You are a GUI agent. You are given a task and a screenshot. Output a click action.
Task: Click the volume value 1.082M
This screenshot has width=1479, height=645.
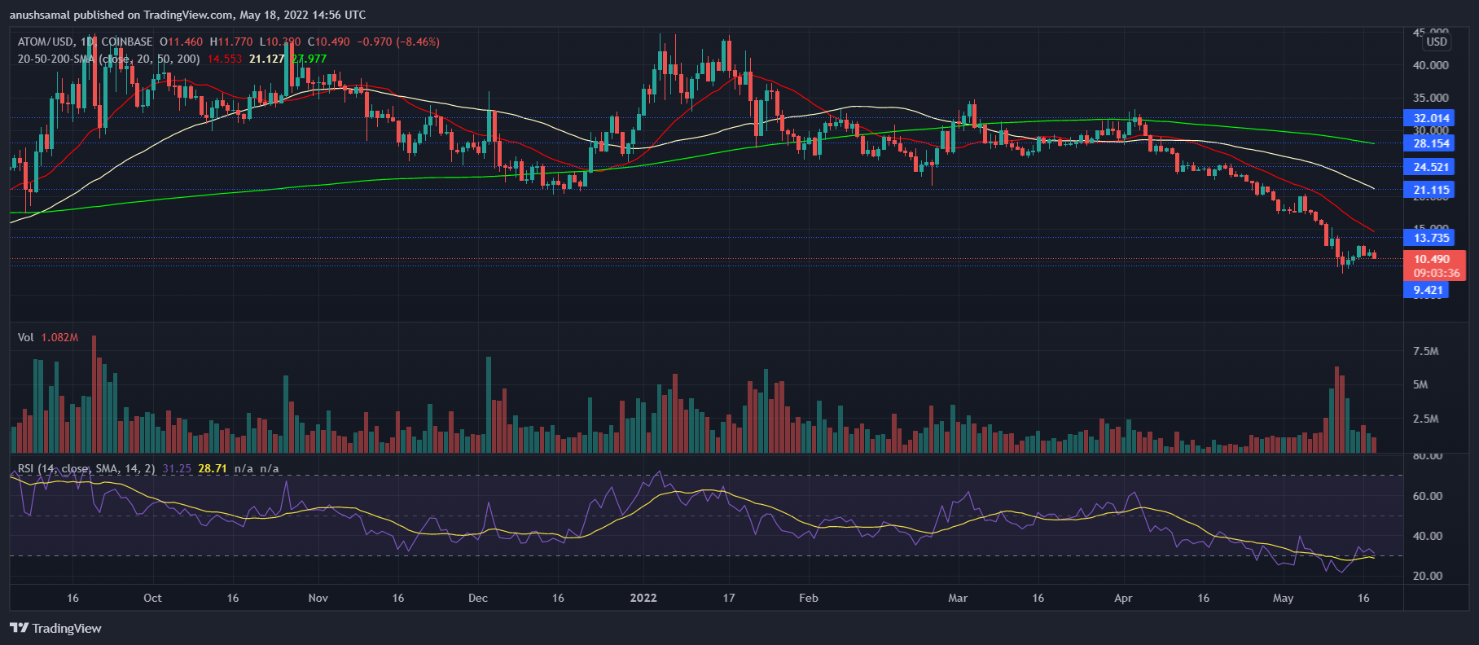click(x=59, y=337)
